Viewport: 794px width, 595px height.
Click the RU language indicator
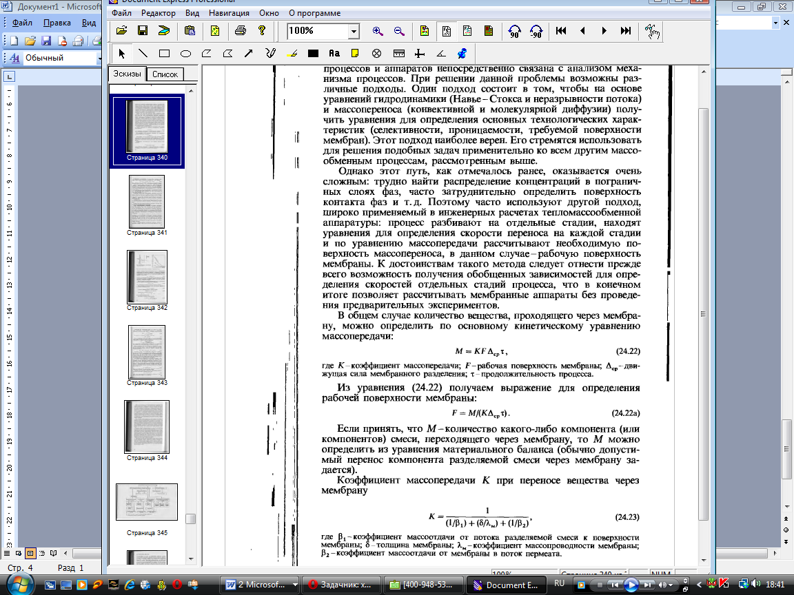pyautogui.click(x=559, y=583)
